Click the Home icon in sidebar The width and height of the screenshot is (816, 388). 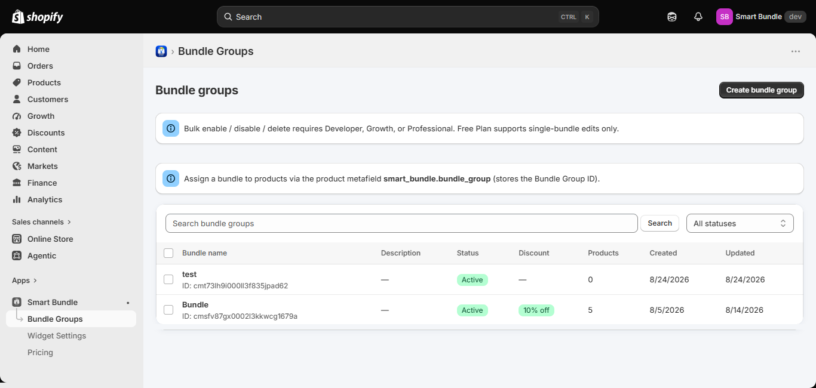(17, 49)
